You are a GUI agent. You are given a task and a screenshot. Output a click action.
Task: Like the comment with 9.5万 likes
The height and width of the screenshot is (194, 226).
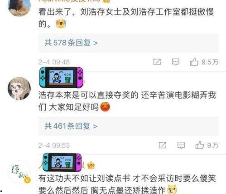(x=194, y=62)
